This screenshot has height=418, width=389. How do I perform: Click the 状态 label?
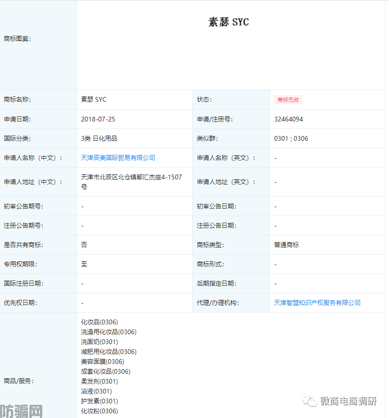click(204, 99)
